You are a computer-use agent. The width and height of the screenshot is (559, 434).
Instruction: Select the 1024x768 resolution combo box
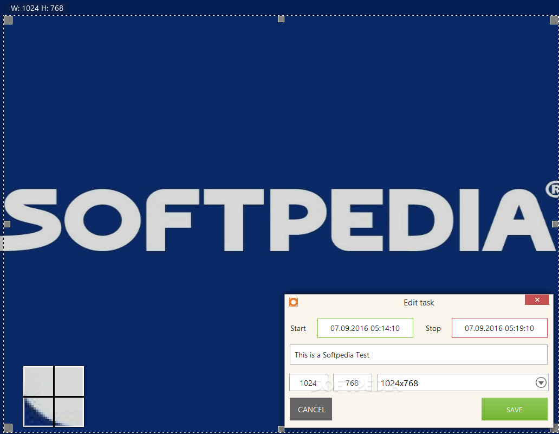click(x=463, y=382)
